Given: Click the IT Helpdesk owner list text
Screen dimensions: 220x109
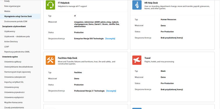Looking at the screenshot, I should click(97, 24).
